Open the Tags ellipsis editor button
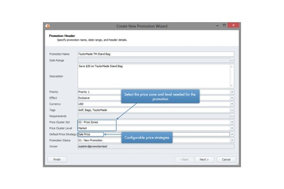284x189 pixels. click(232, 110)
